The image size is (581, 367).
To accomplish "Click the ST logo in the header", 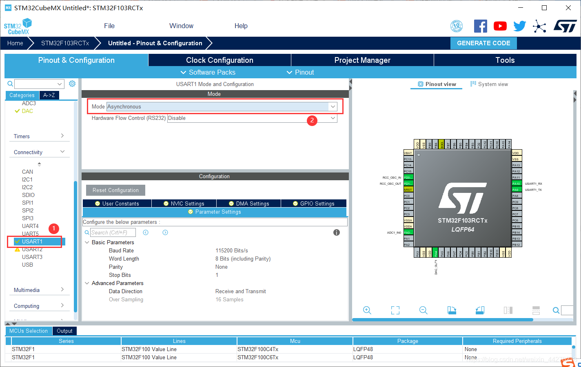I will (565, 26).
